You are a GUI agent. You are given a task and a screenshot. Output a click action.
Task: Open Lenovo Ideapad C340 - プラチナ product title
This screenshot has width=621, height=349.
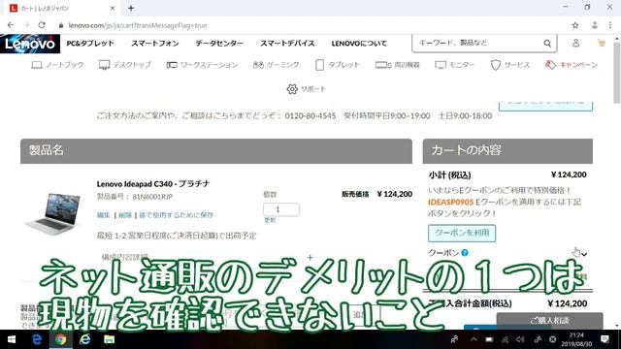[x=153, y=183]
